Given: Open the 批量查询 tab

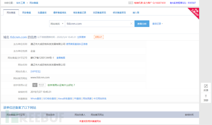Looking at the screenshot, I should coord(42,13).
